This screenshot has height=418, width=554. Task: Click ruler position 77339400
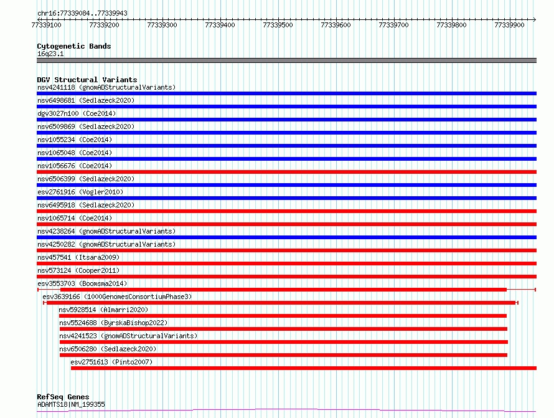pyautogui.click(x=220, y=25)
